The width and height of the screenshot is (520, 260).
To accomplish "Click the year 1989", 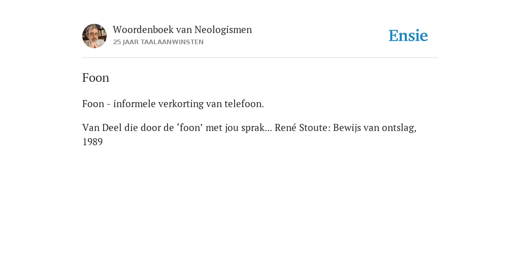I will [x=92, y=142].
